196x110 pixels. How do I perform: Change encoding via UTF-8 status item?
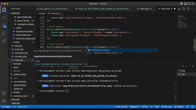coord(145,107)
